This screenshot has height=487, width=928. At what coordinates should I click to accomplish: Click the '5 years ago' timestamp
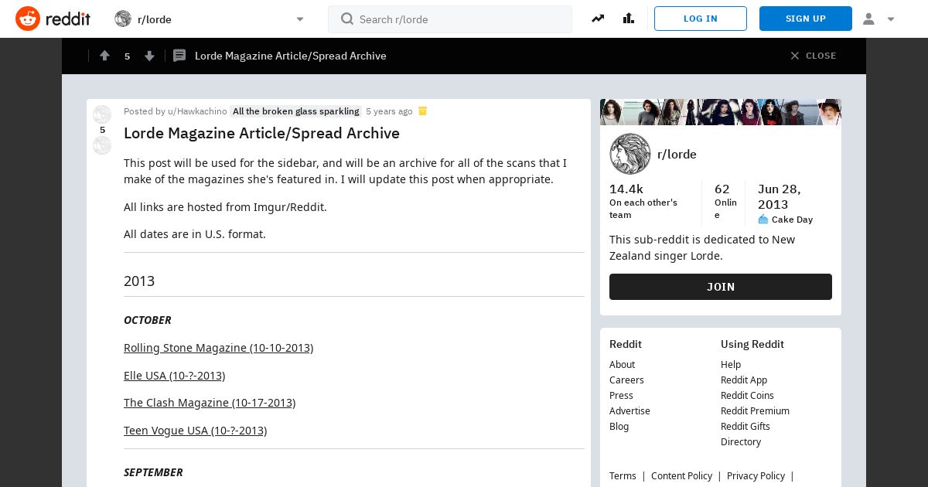(389, 111)
